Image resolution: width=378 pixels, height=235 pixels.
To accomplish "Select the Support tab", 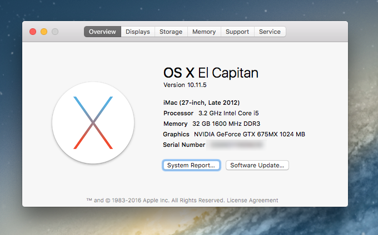I will pyautogui.click(x=237, y=32).
